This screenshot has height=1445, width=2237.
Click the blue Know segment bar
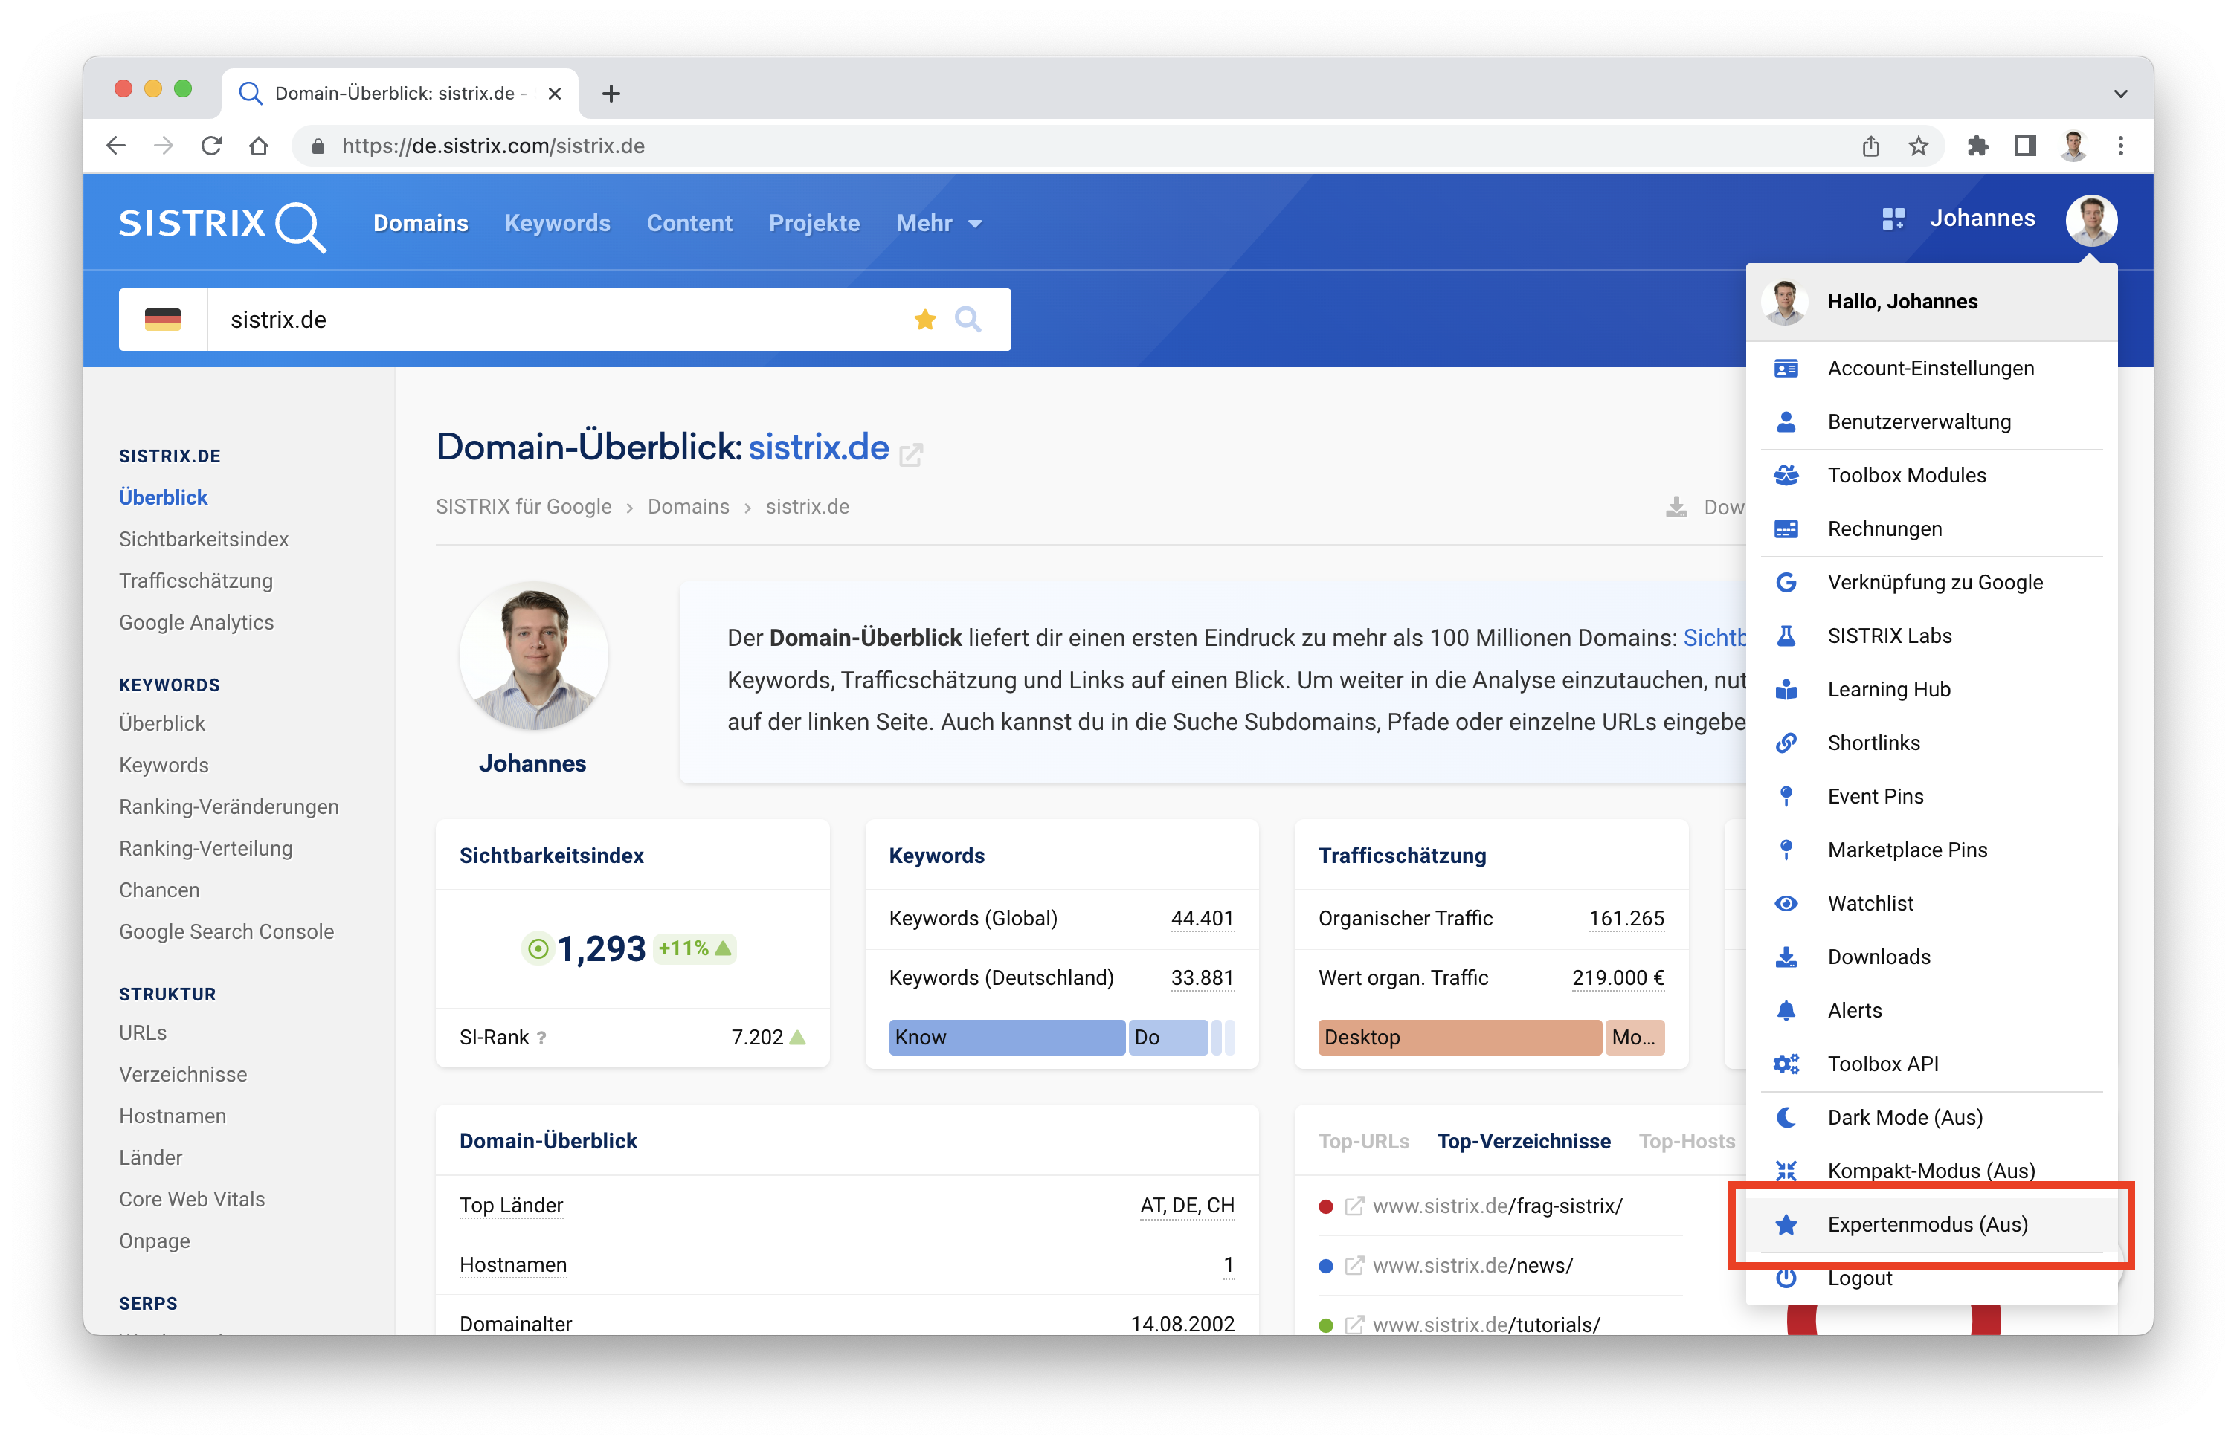[x=1005, y=1037]
